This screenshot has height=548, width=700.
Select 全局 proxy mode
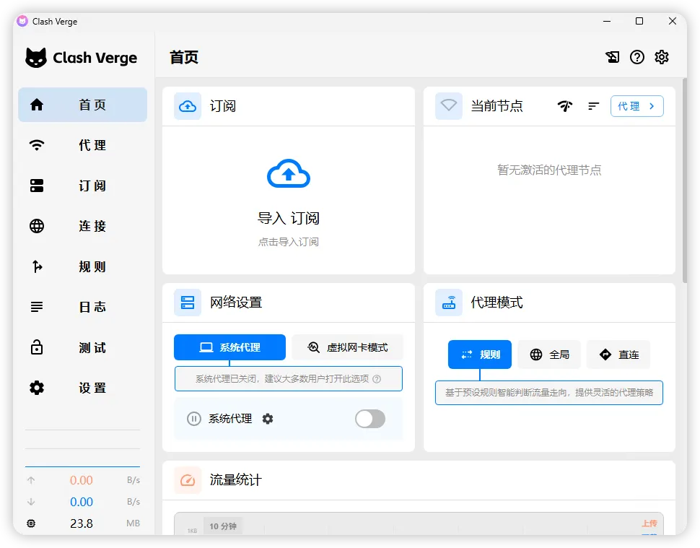click(x=549, y=355)
